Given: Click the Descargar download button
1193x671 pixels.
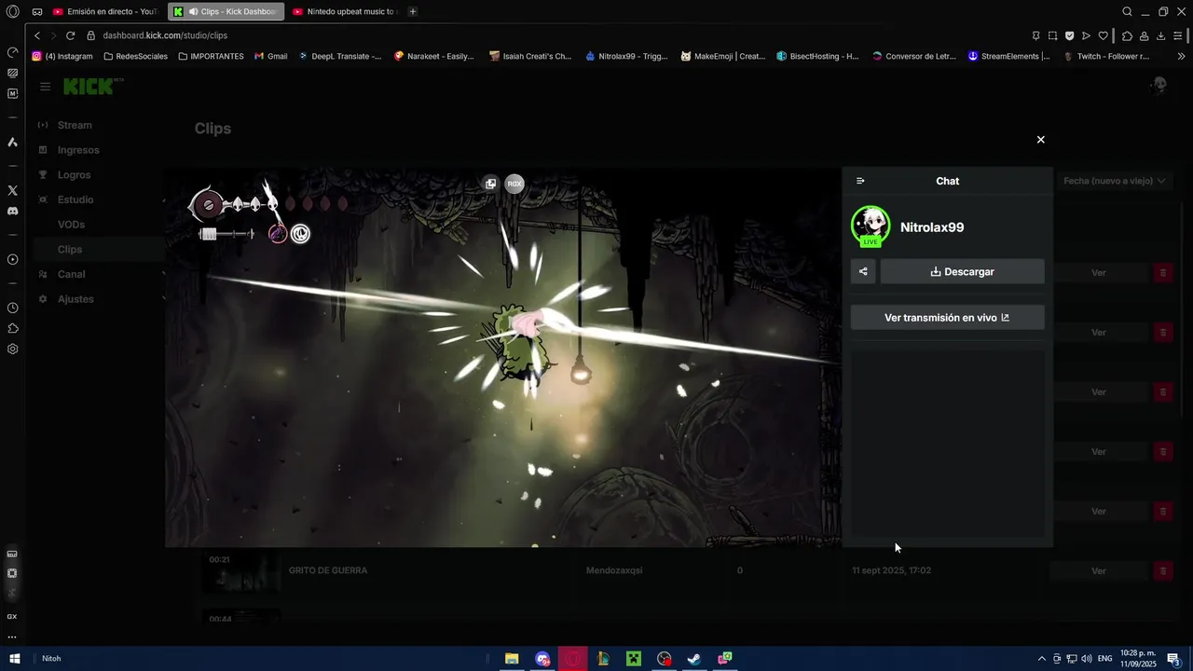Looking at the screenshot, I should [x=962, y=272].
